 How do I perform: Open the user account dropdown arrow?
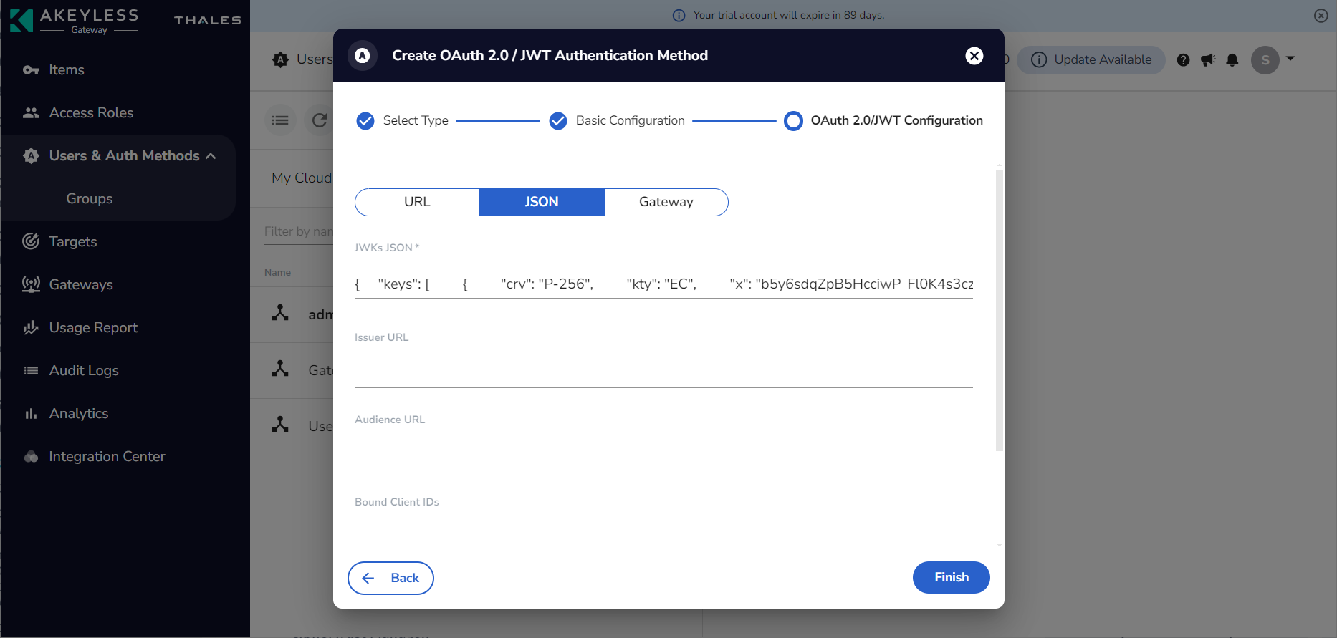click(1290, 59)
